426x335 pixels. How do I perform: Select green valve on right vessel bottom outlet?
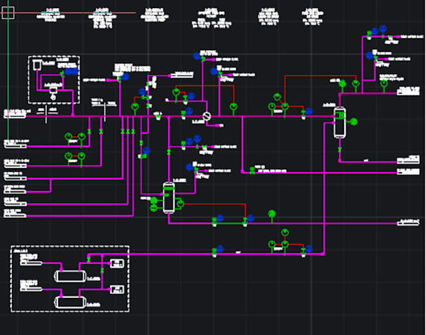pyautogui.click(x=340, y=150)
